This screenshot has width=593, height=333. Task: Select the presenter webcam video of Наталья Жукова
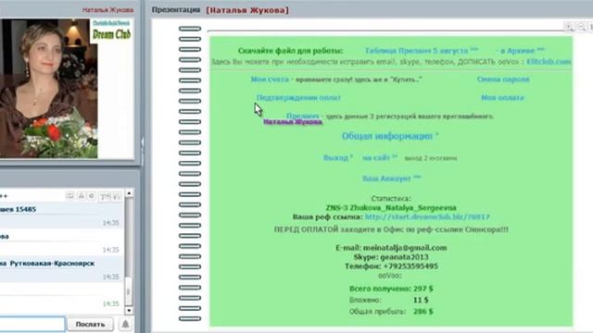tap(48, 89)
